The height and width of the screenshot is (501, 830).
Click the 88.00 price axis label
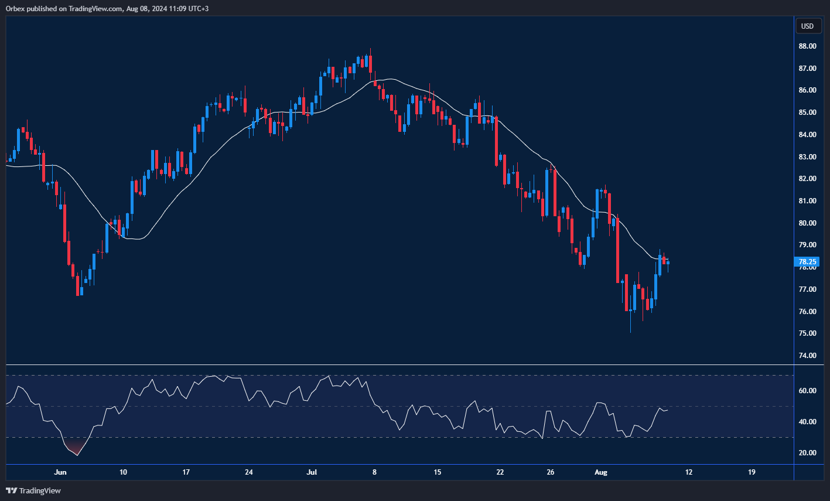tap(807, 45)
